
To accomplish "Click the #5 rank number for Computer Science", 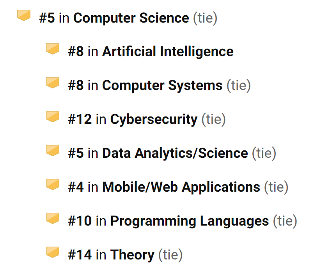I will click(x=47, y=18).
